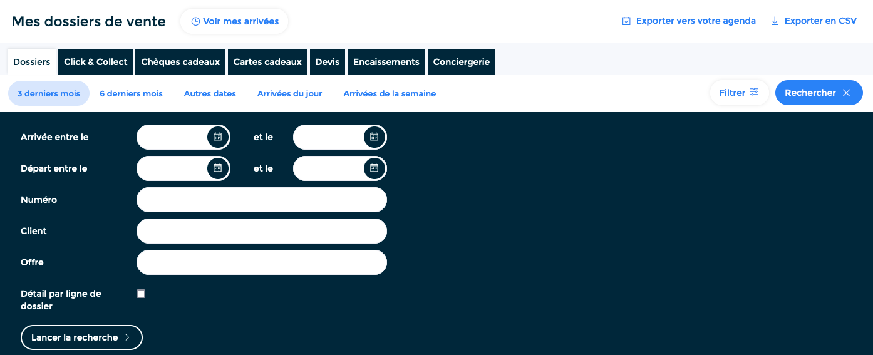Click into the Offre input field
The image size is (873, 355).
point(262,262)
